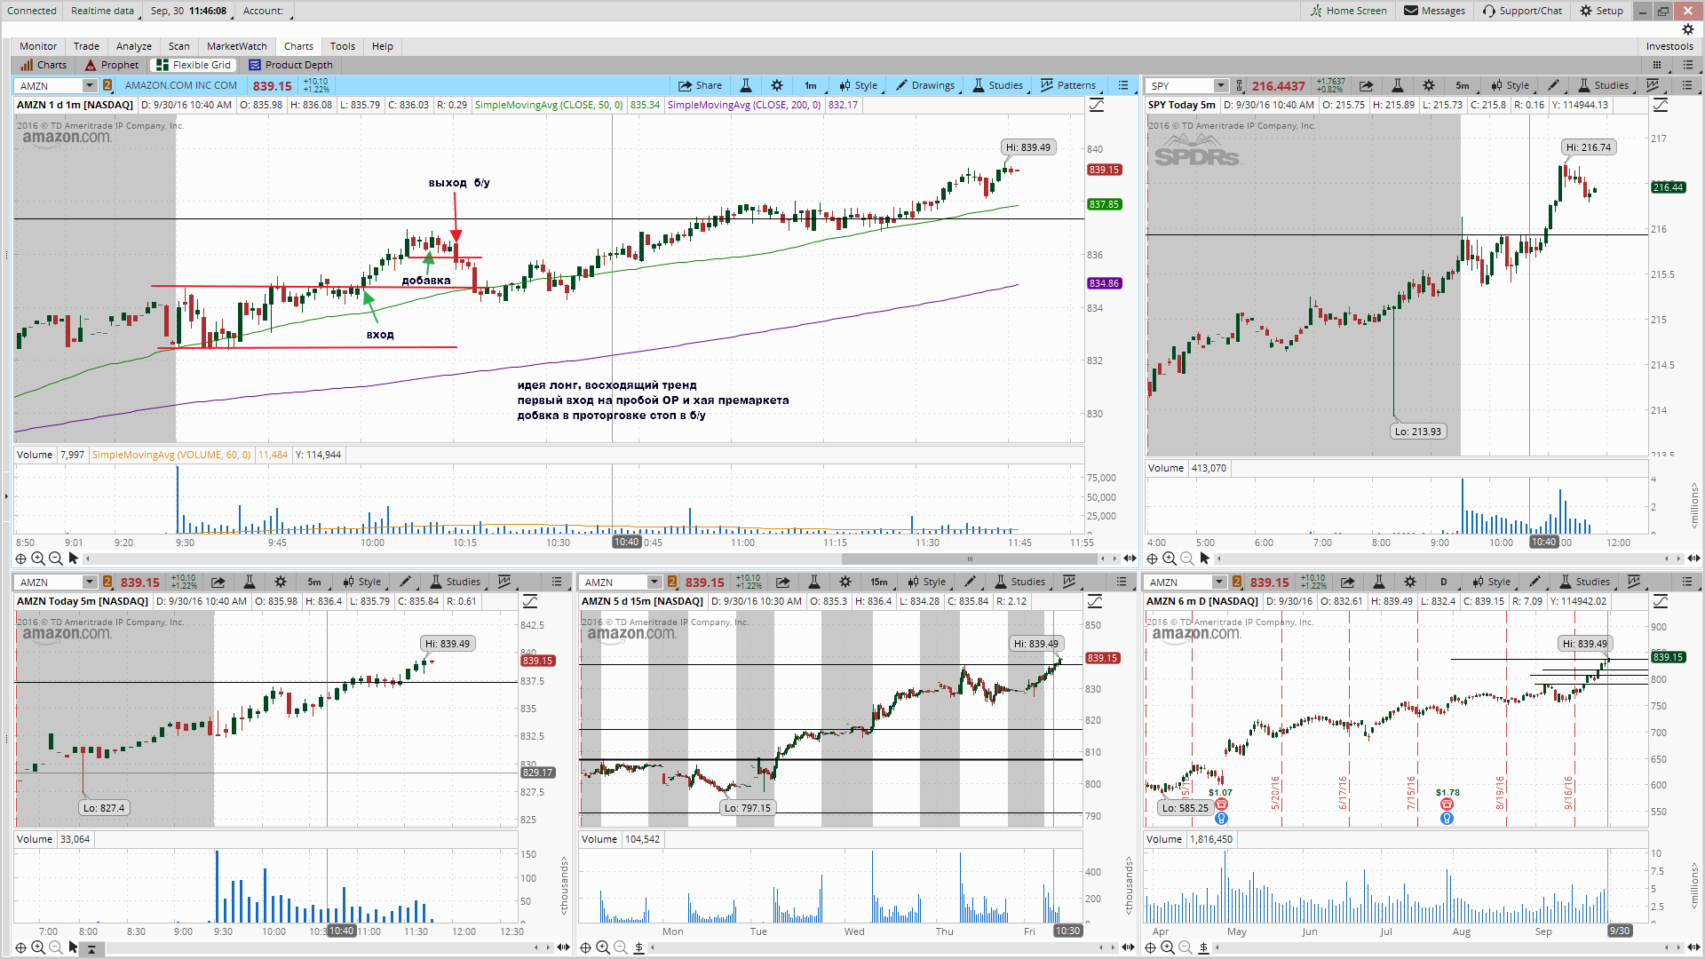Open SPY chart settings gear
The image size is (1705, 959).
tap(1429, 85)
